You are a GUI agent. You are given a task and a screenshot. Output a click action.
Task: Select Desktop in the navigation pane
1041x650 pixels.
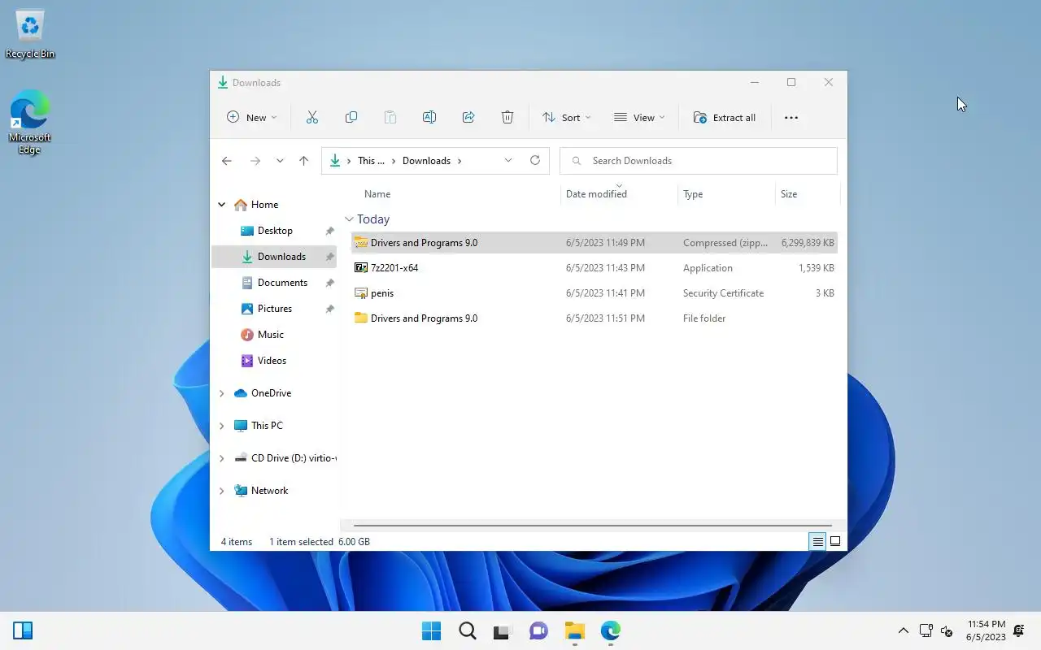(x=274, y=231)
